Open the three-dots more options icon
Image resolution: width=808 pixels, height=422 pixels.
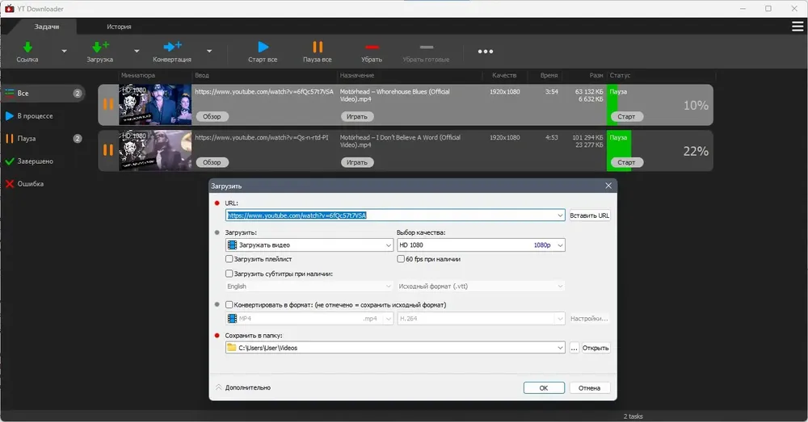pos(486,52)
